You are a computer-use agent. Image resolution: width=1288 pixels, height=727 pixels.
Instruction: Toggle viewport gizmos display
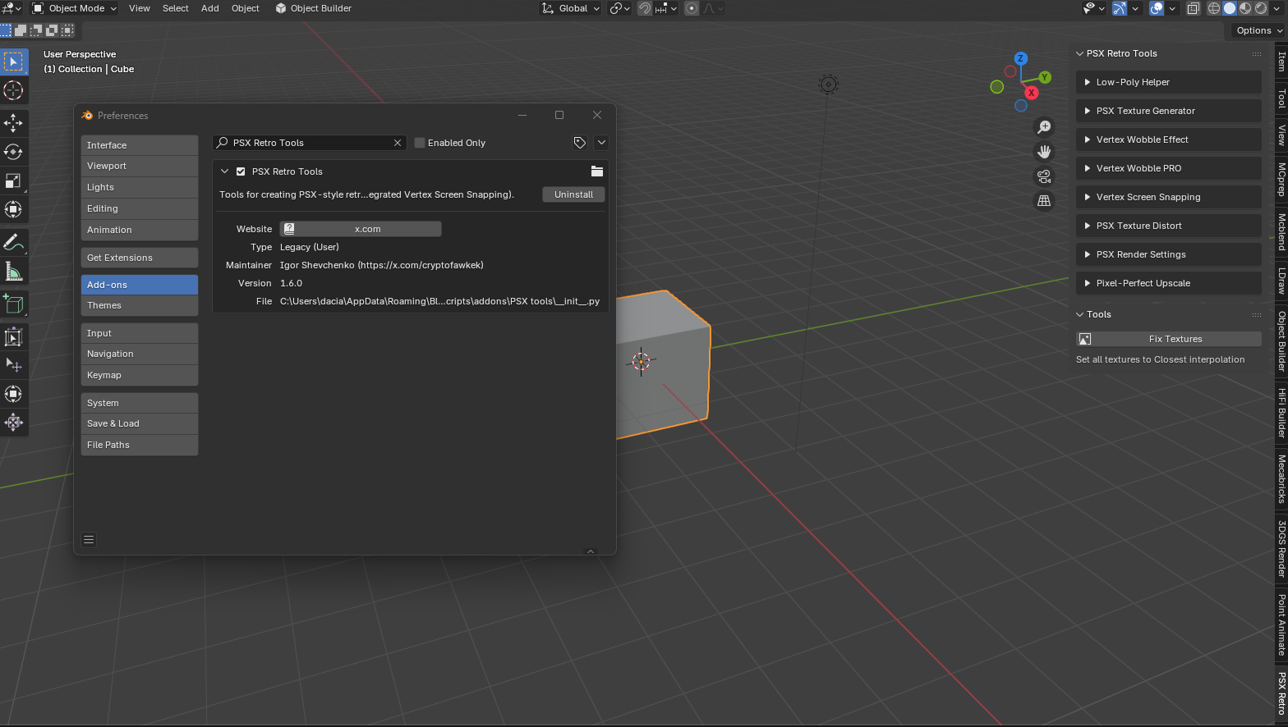(1120, 8)
